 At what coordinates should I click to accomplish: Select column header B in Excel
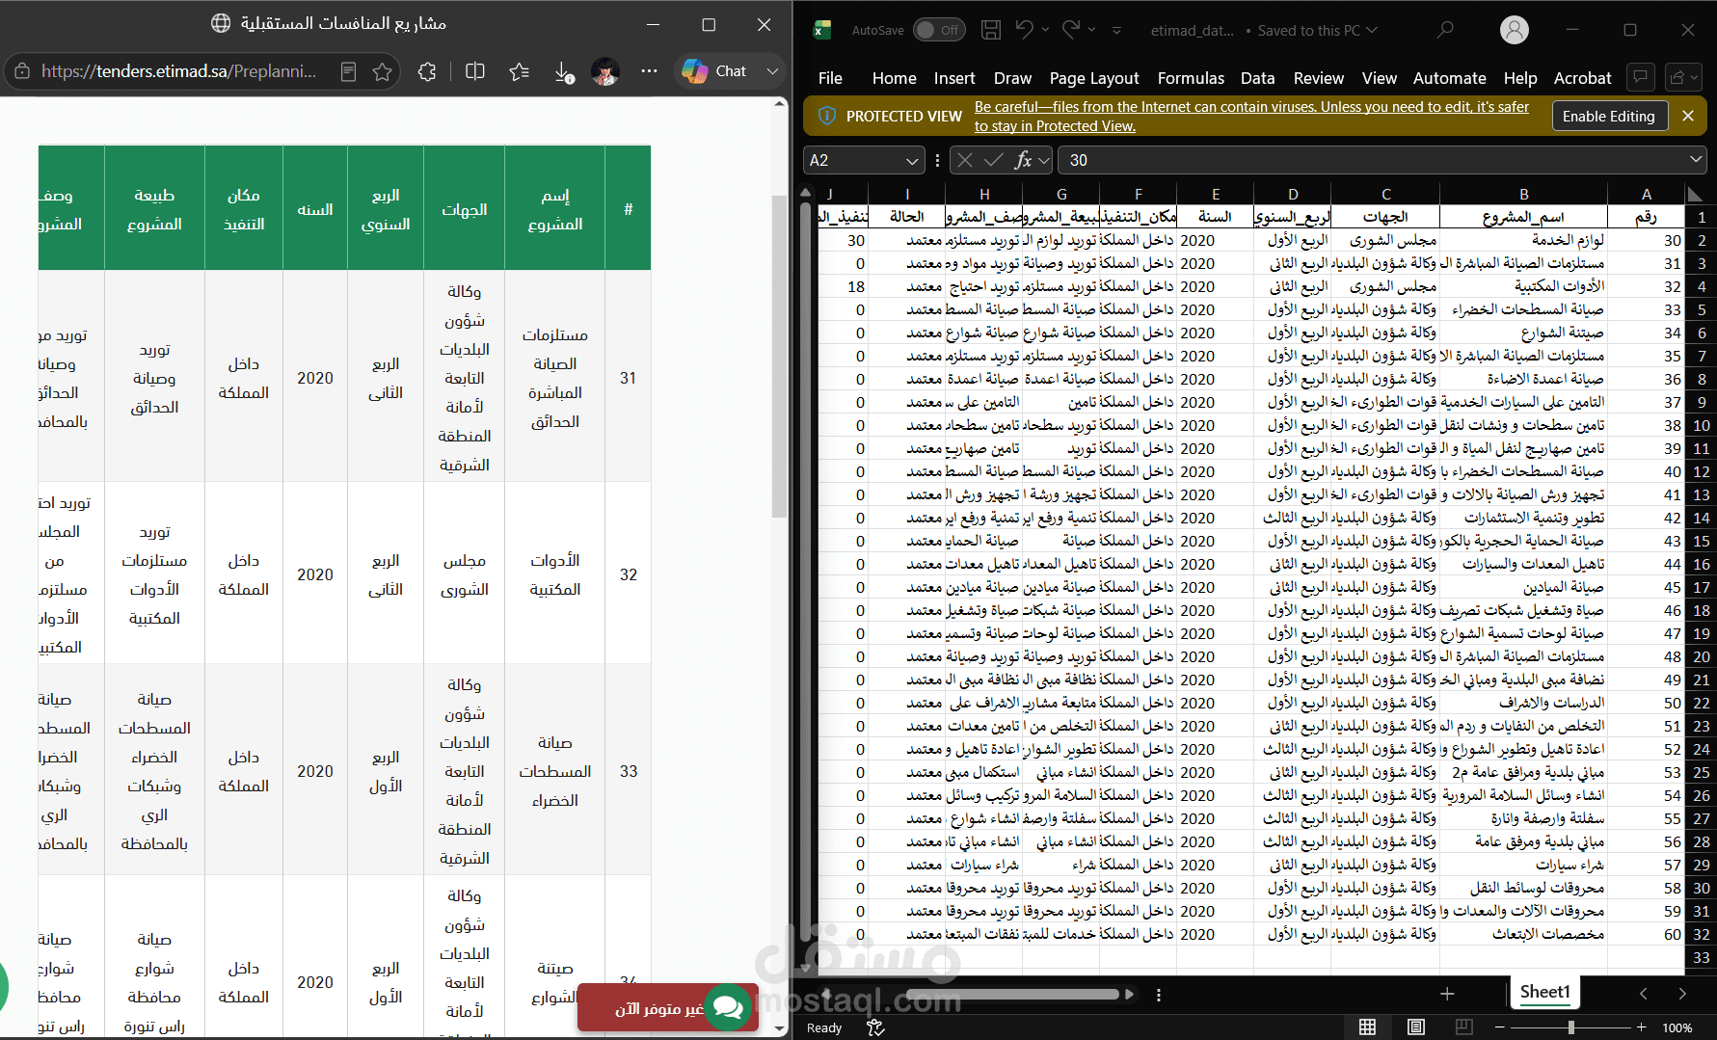[1523, 194]
